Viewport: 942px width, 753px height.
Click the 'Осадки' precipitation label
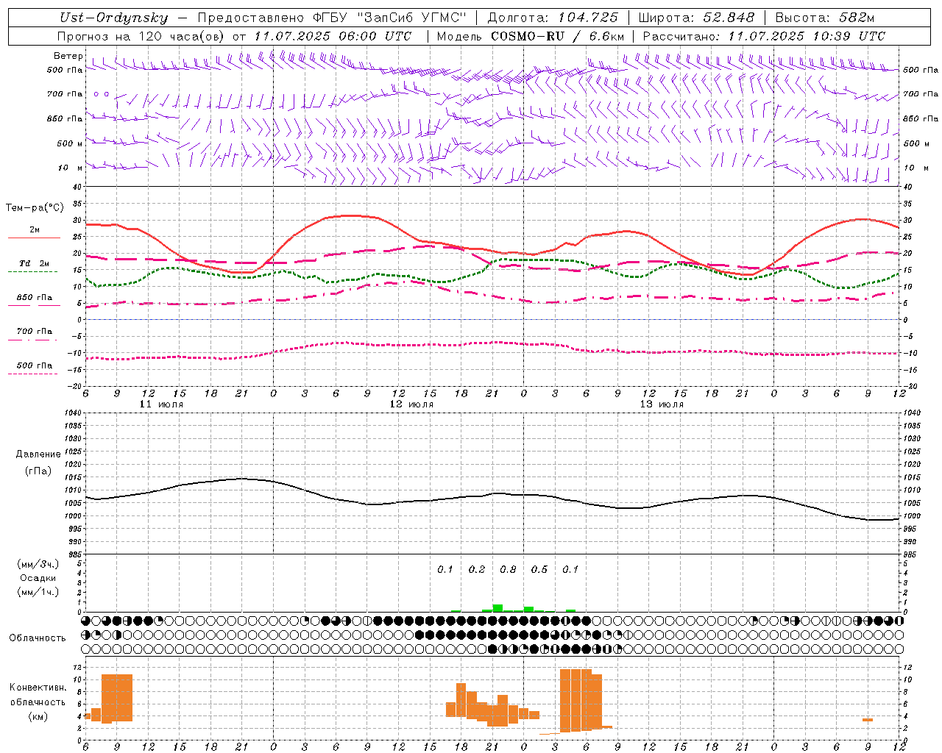point(38,578)
